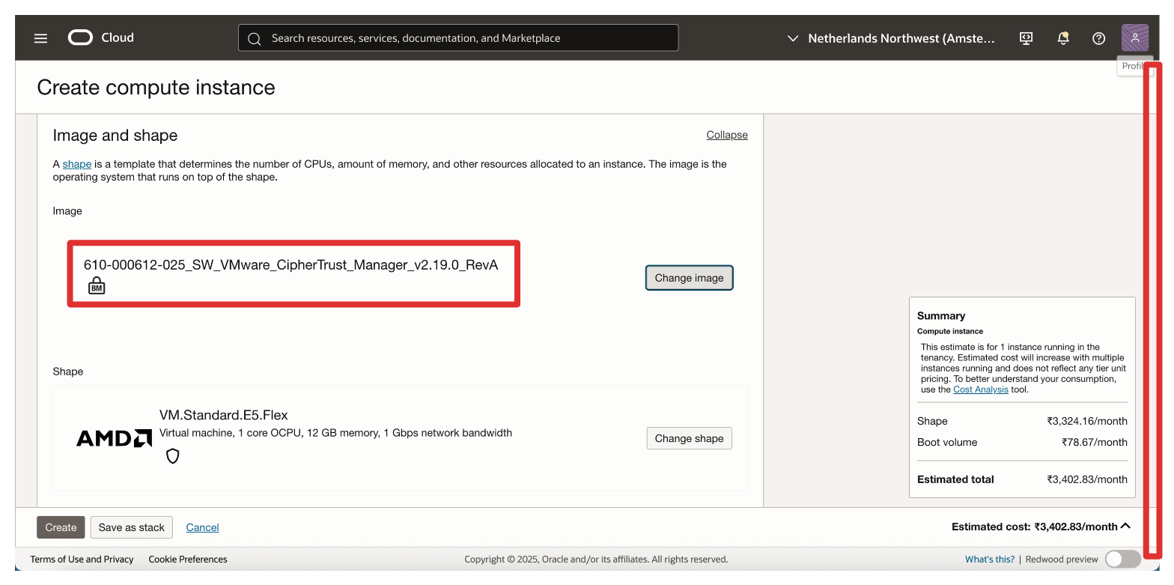Screen dimensions: 1174x585
Task: Open the help question mark icon
Action: point(1098,38)
